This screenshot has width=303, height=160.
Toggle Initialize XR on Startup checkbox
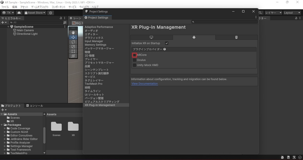(167, 43)
